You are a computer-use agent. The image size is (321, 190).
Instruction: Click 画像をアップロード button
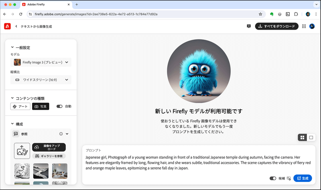click(49, 147)
